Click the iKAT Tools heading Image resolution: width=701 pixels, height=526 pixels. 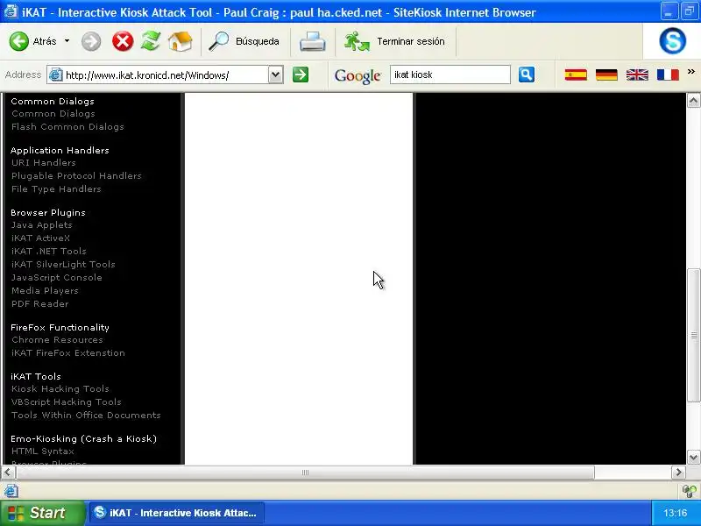click(36, 377)
